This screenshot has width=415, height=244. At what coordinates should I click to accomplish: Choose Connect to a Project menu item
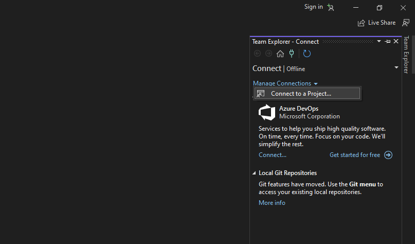[x=307, y=94]
